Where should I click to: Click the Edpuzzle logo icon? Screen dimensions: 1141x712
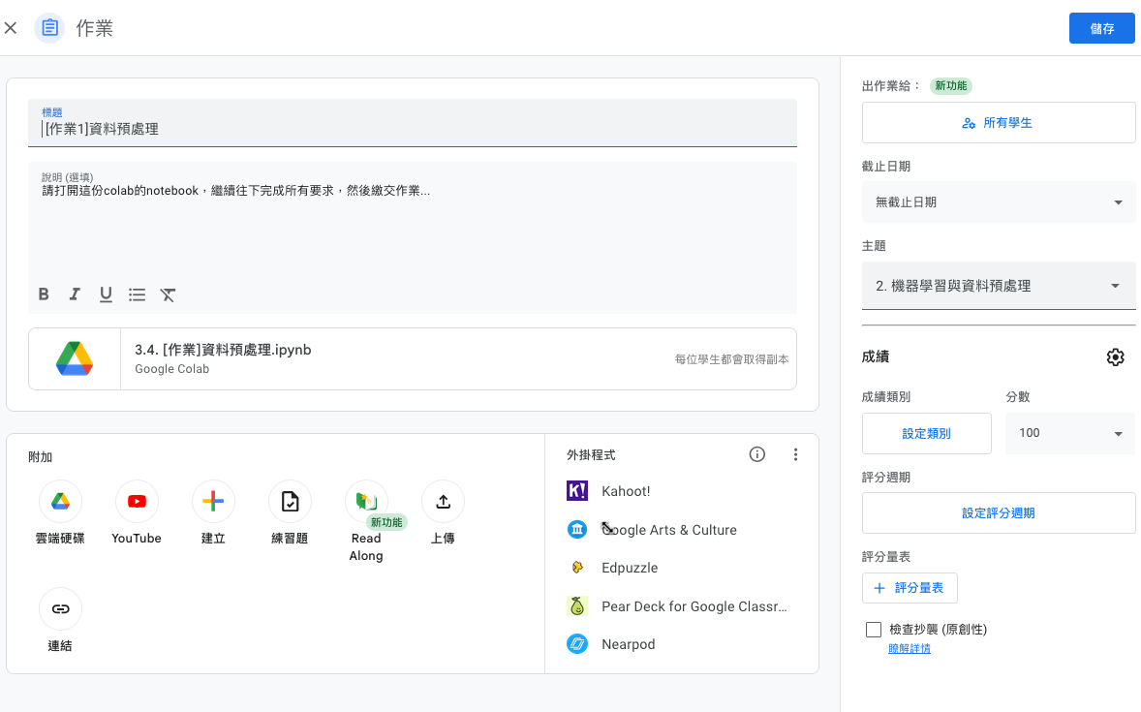577,567
